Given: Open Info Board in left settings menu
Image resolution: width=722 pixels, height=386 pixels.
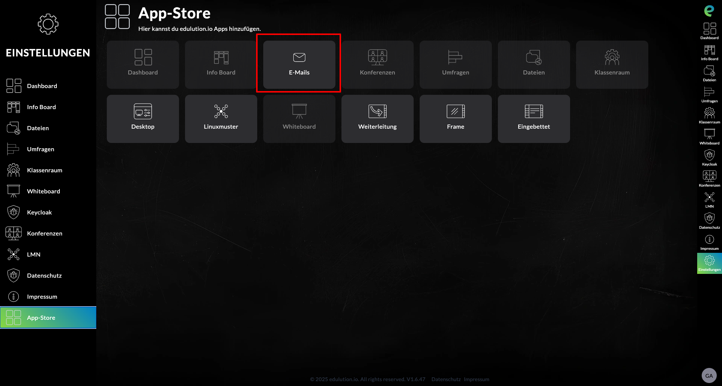Looking at the screenshot, I should pyautogui.click(x=41, y=107).
